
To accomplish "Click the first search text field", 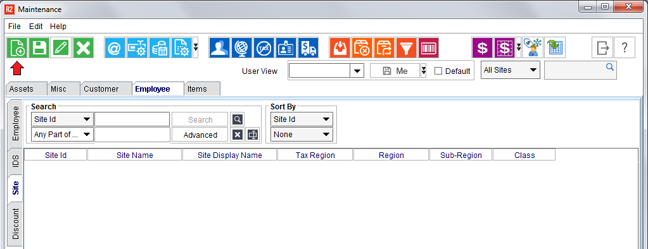I will pyautogui.click(x=132, y=119).
